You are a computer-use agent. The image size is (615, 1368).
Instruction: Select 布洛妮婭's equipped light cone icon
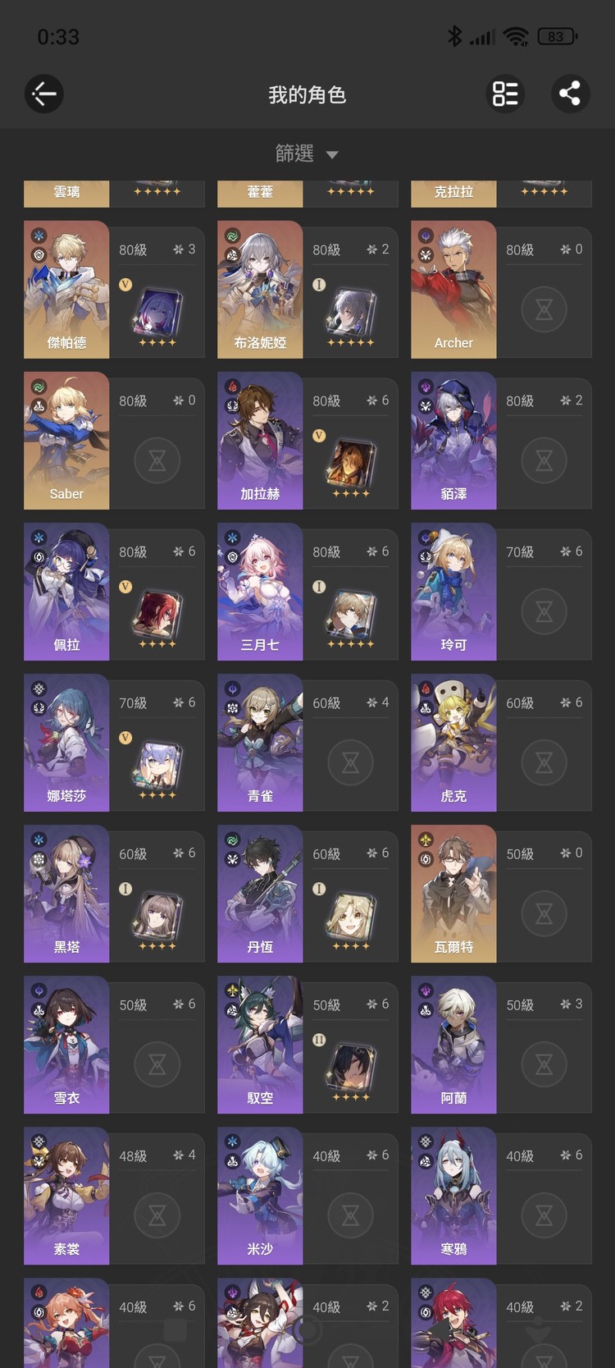coord(350,315)
